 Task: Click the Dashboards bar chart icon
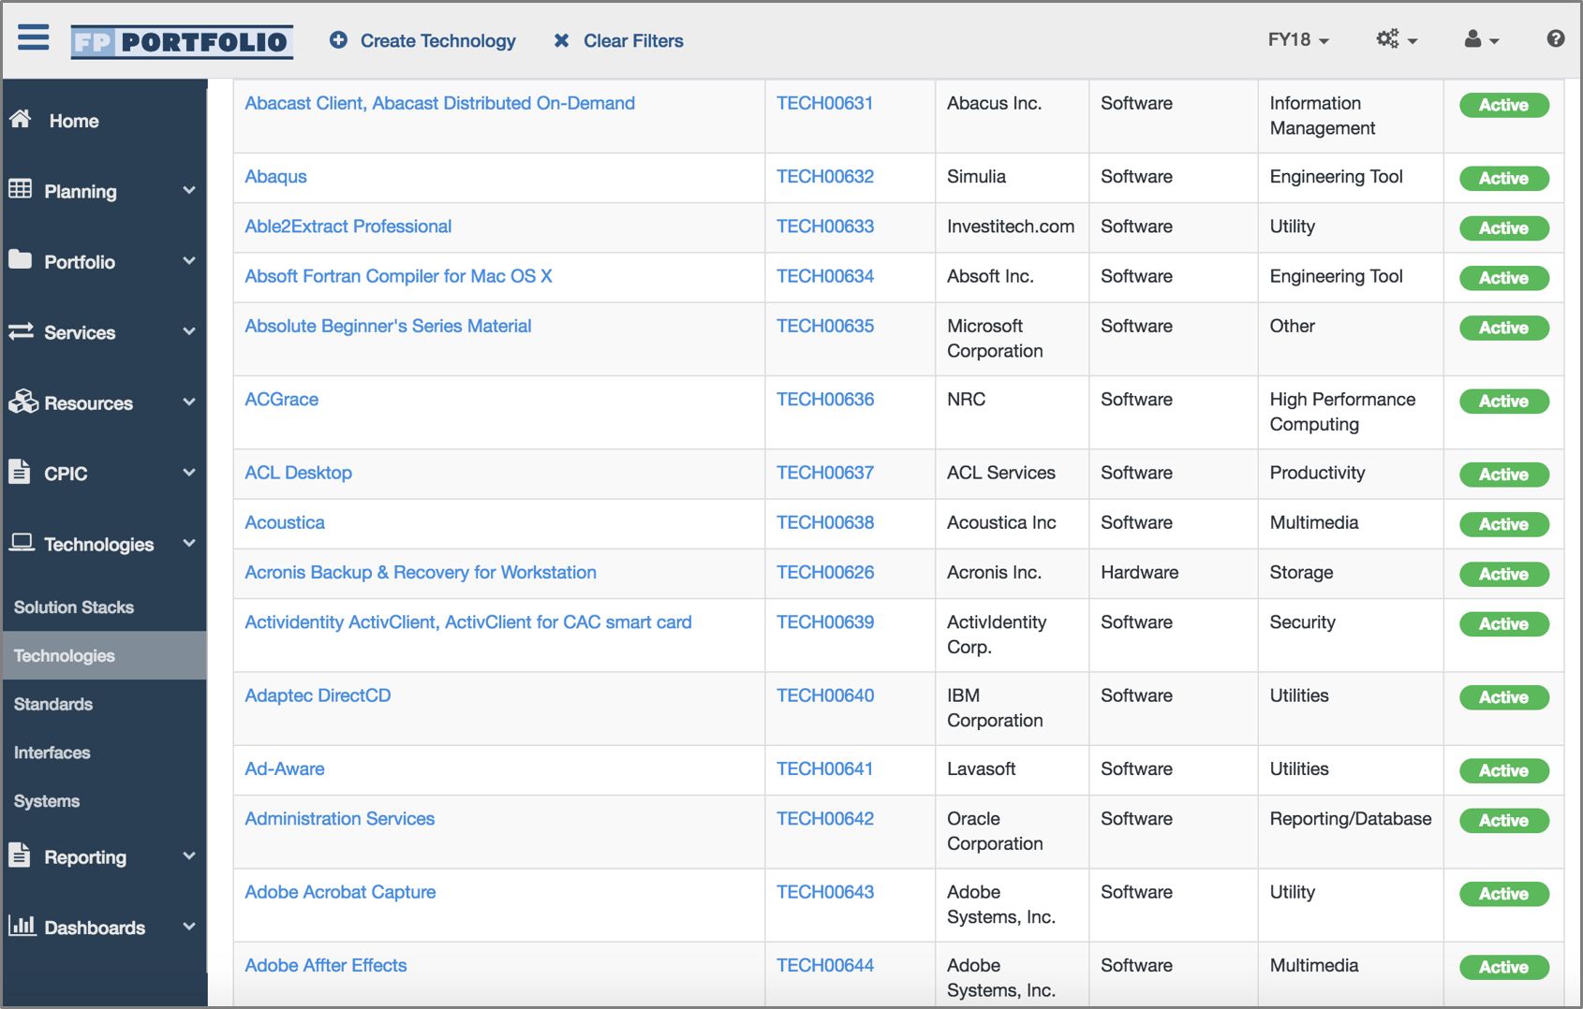[x=22, y=926]
